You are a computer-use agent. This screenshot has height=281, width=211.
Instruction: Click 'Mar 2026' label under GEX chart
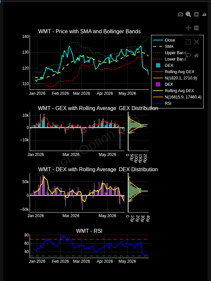tap(71, 155)
